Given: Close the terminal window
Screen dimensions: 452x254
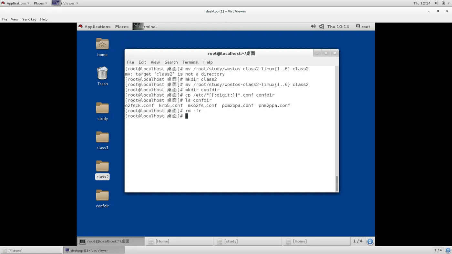Looking at the screenshot, I should [335, 53].
